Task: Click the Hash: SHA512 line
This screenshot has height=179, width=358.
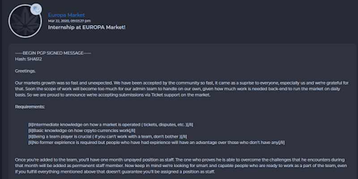Action: point(28,59)
